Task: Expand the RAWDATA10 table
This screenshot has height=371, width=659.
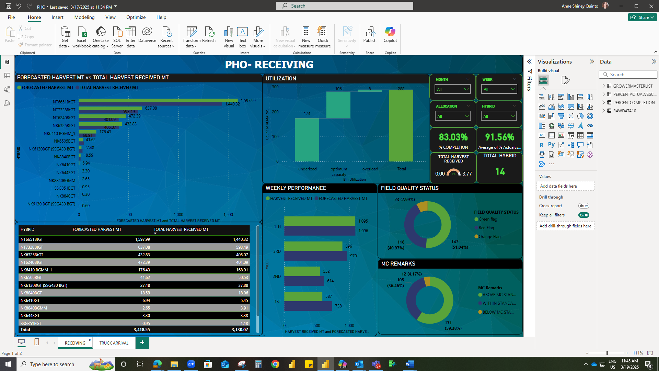Action: tap(604, 111)
